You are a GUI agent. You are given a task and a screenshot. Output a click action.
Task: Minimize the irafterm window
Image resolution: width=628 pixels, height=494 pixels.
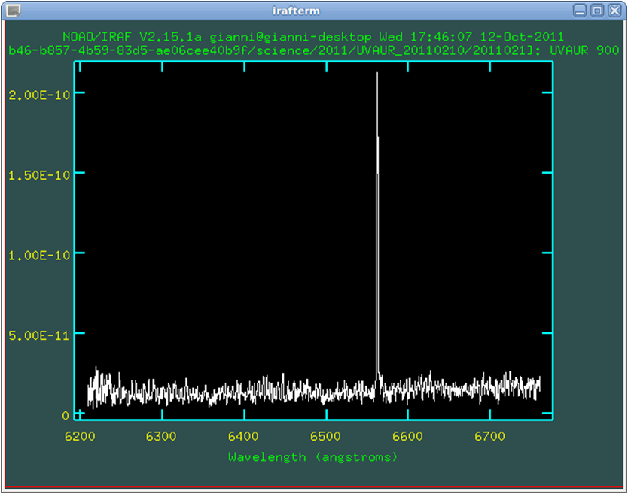pos(580,11)
